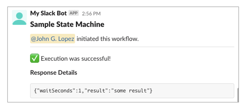The image size is (247, 109).
Task: Click inside the JSON response code block
Action: pyautogui.click(x=178, y=90)
